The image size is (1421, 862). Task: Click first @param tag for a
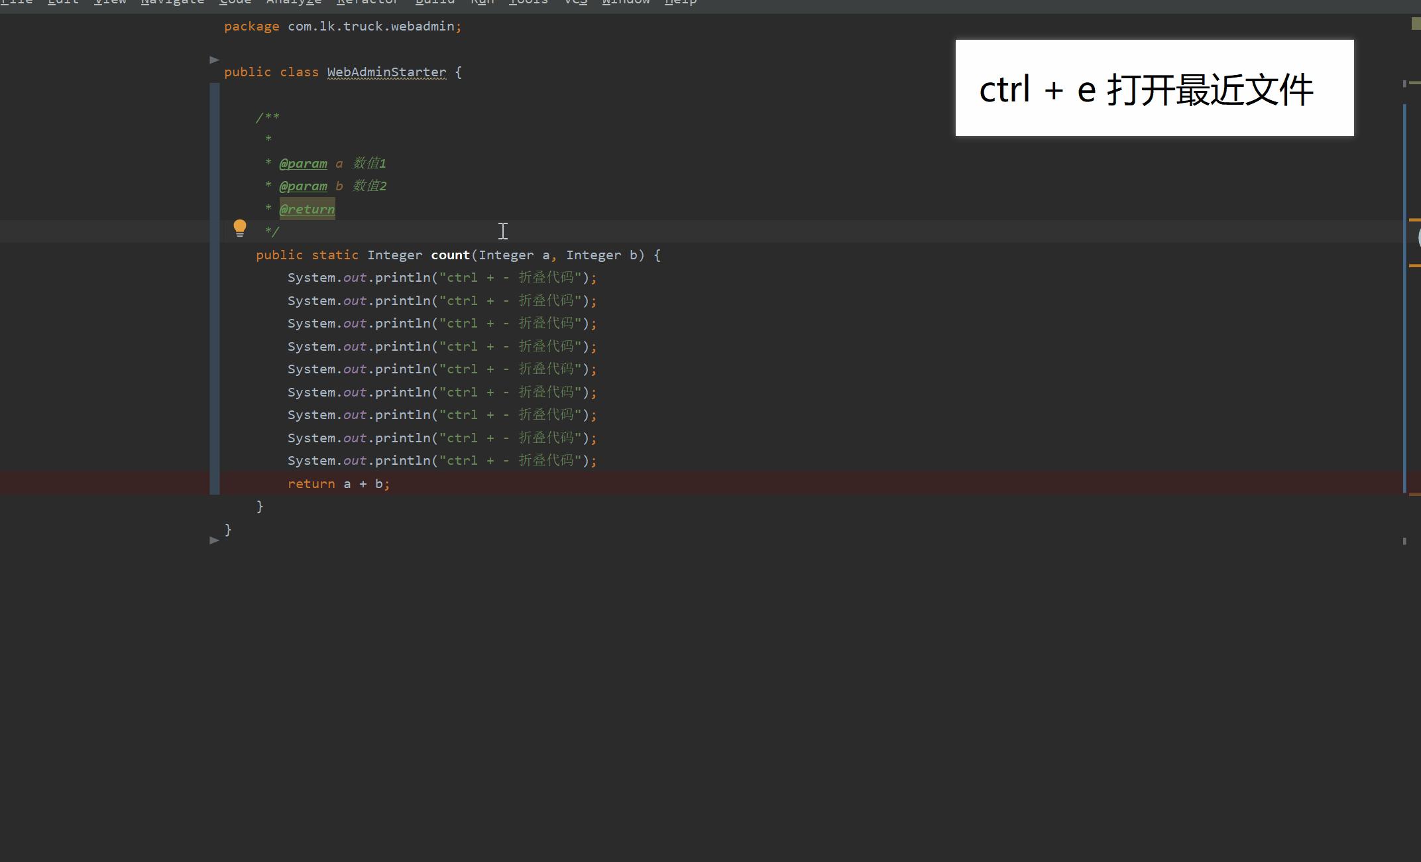tap(303, 163)
